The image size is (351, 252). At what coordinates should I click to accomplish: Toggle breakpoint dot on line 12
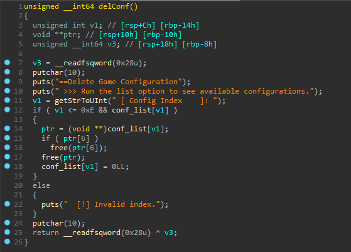click(7, 109)
